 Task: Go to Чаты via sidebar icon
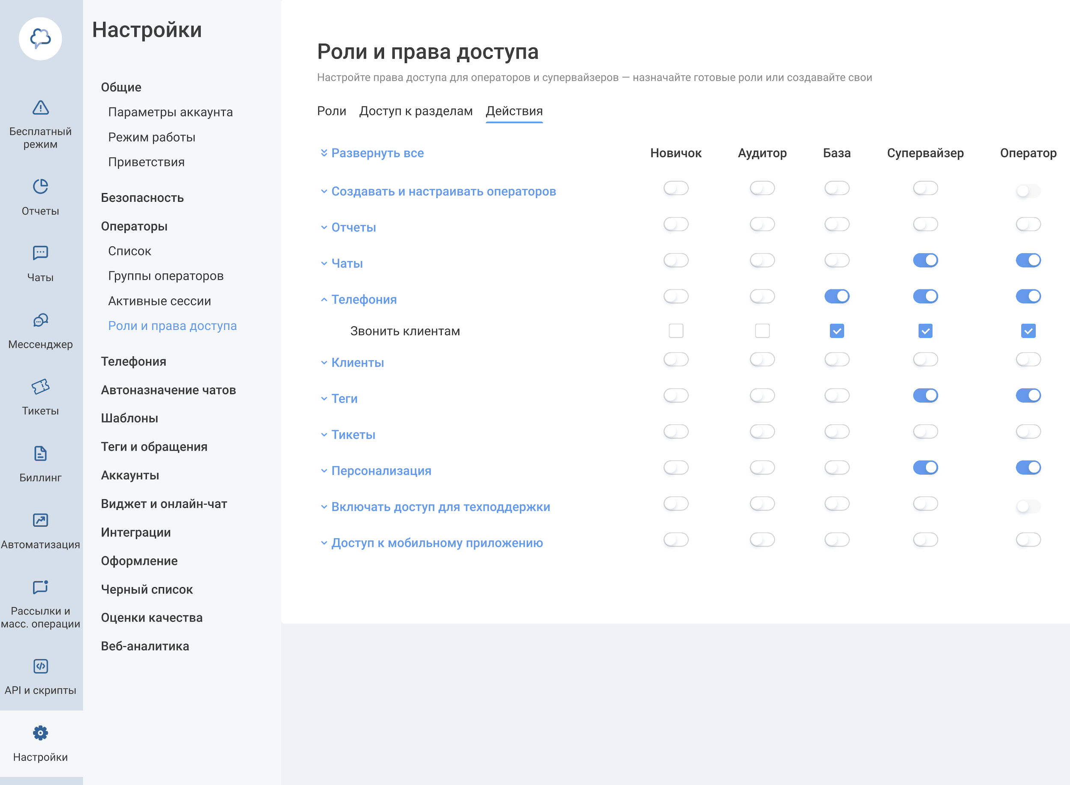[x=40, y=253]
